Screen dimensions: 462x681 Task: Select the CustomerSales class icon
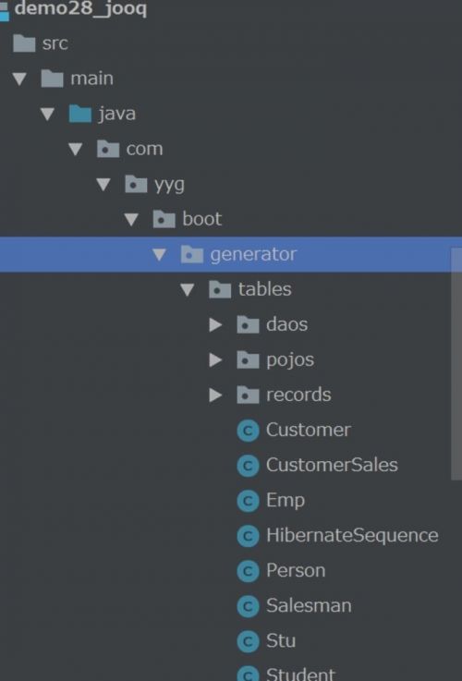pyautogui.click(x=248, y=466)
